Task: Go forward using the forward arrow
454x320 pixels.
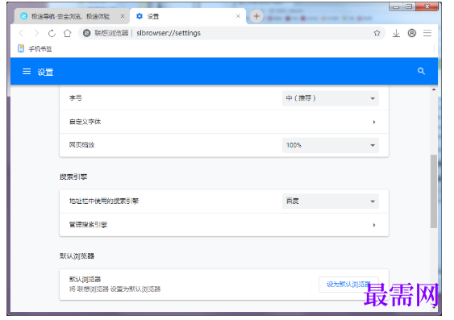Action: [36, 33]
